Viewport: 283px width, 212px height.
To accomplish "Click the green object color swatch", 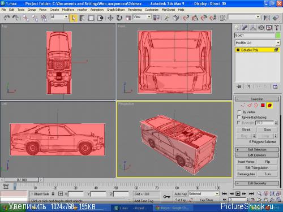I will pyautogui.click(x=278, y=35).
